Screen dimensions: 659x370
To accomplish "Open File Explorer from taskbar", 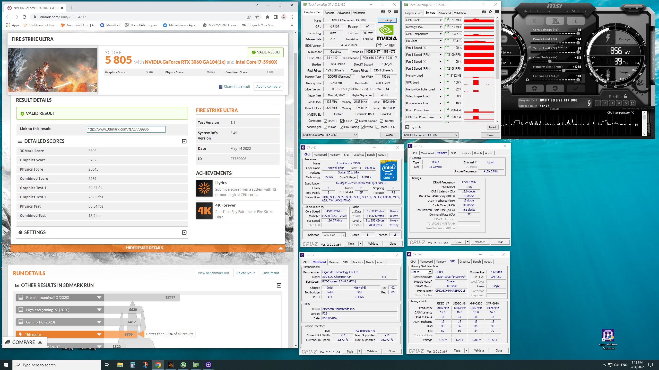I will coord(120,365).
